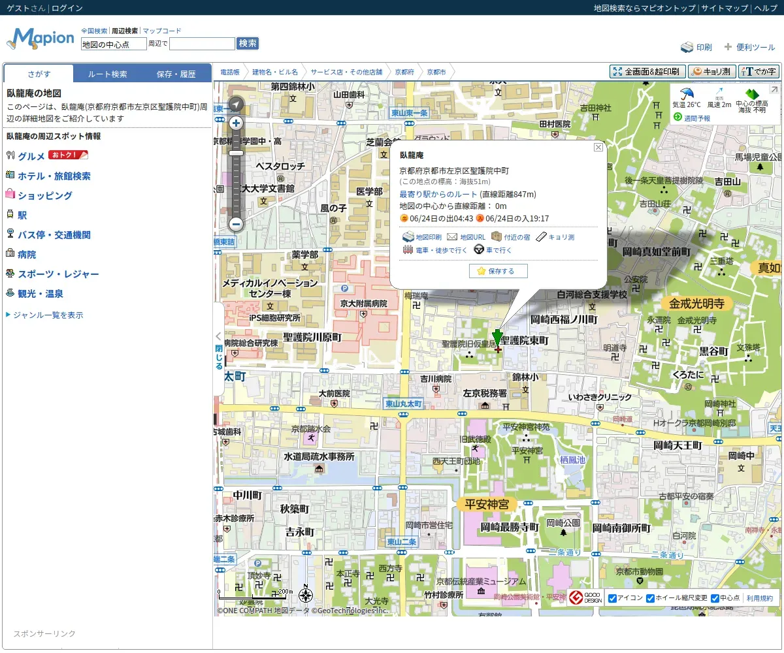The width and height of the screenshot is (784, 653).
Task: Open 付近の宿 nearby lodging
Action: coord(510,237)
